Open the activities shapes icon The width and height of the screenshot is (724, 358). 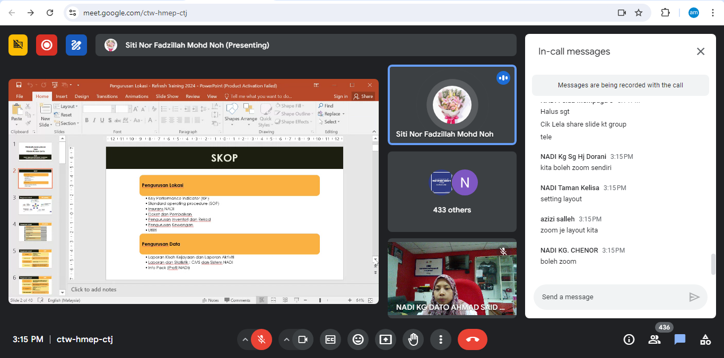[x=705, y=339]
